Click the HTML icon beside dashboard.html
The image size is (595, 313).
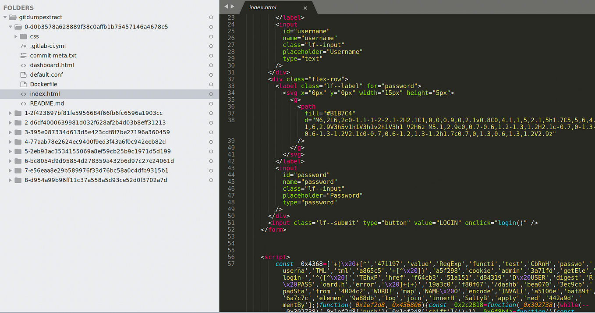click(24, 65)
